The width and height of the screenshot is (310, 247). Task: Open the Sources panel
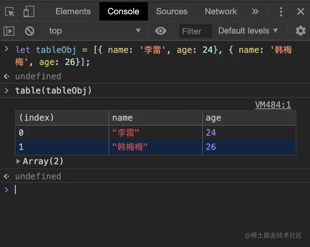click(x=171, y=11)
